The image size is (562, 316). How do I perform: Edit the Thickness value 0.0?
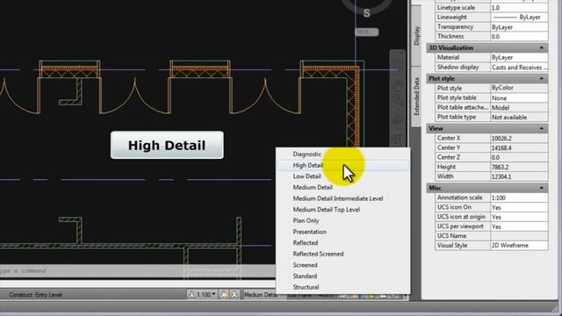(519, 37)
